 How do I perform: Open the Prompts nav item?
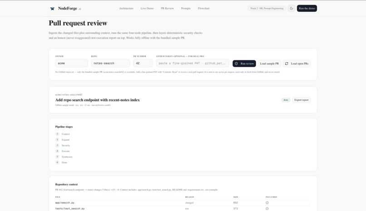click(186, 8)
